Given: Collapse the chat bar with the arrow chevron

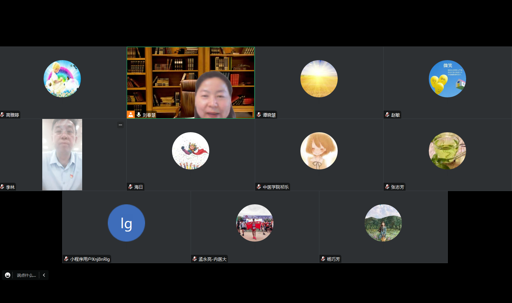Looking at the screenshot, I should [44, 275].
